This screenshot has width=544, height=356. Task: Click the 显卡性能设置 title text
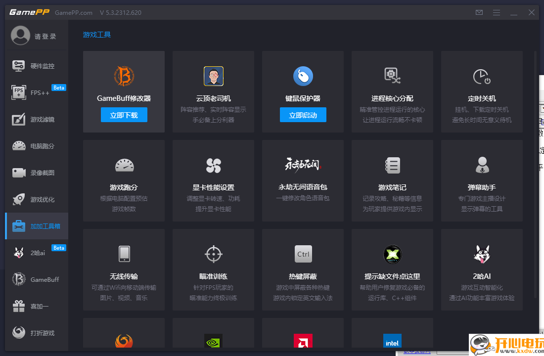click(213, 187)
